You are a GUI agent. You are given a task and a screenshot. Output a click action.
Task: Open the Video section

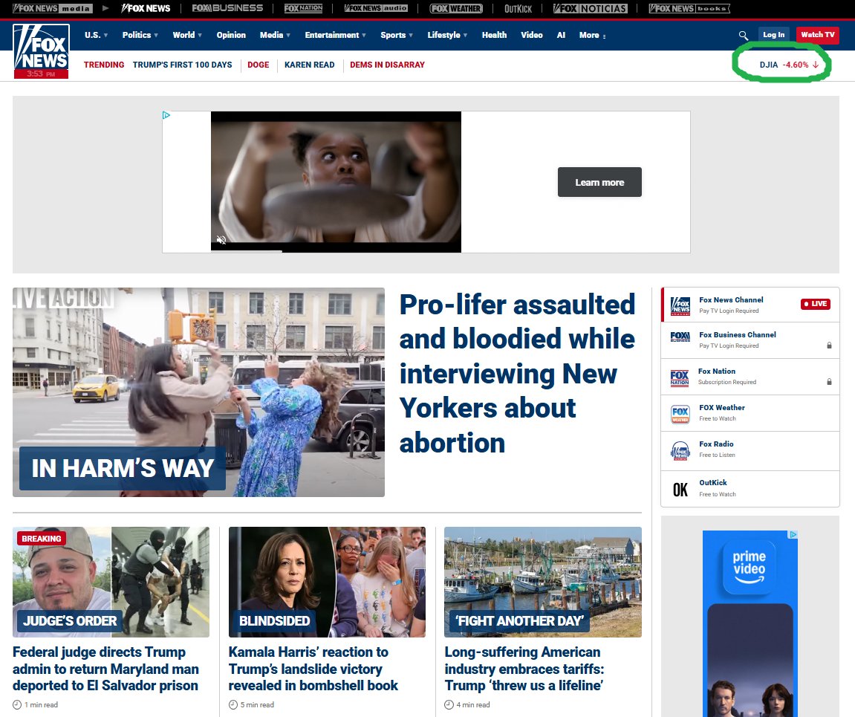pyautogui.click(x=532, y=35)
